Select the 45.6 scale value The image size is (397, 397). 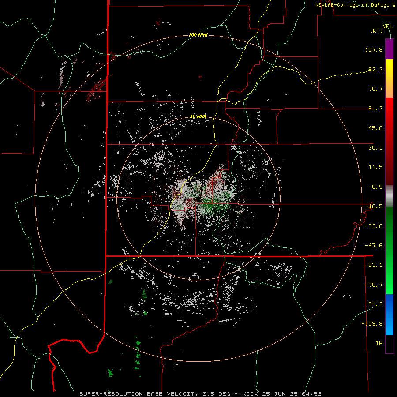tap(375, 128)
